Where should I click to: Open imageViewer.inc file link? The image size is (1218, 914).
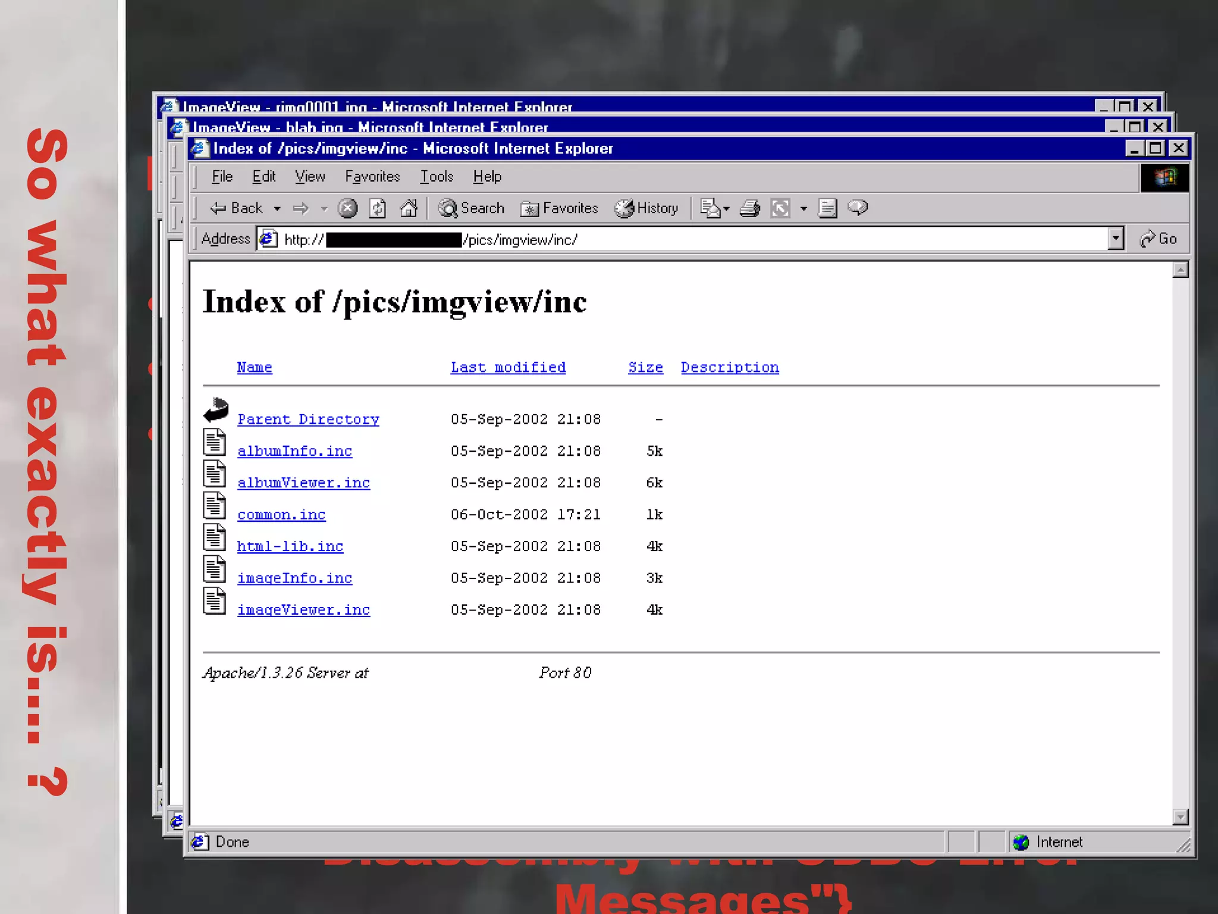303,609
